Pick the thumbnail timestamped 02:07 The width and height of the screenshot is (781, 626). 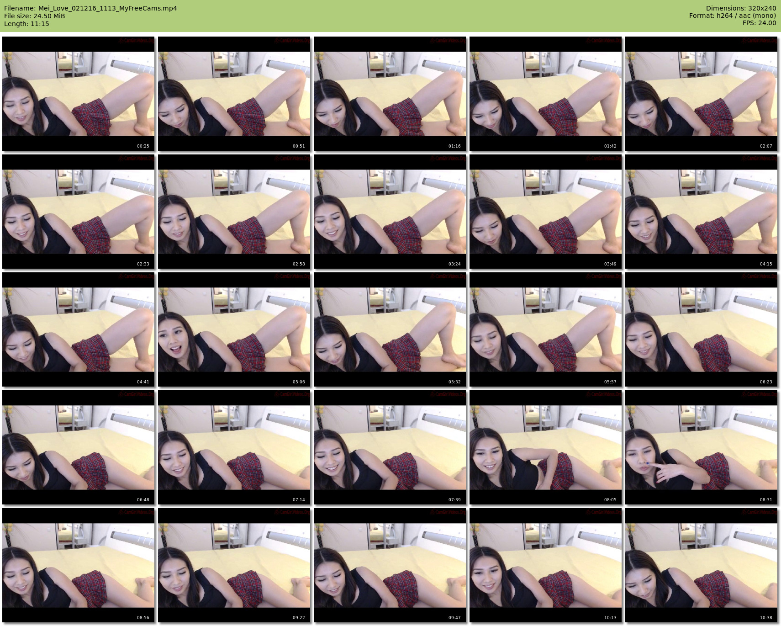702,94
